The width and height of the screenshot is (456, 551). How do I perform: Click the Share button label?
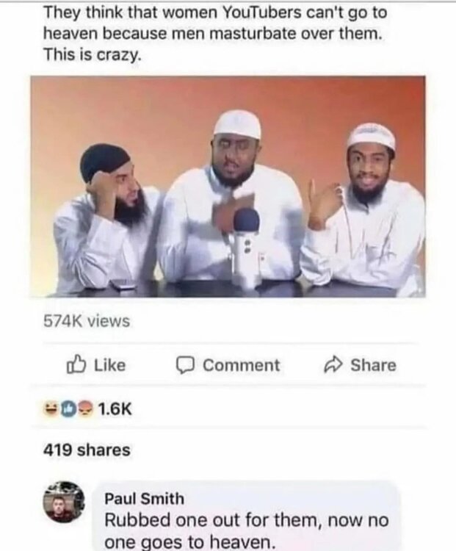(x=373, y=365)
